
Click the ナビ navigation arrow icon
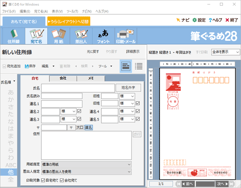(x=178, y=20)
